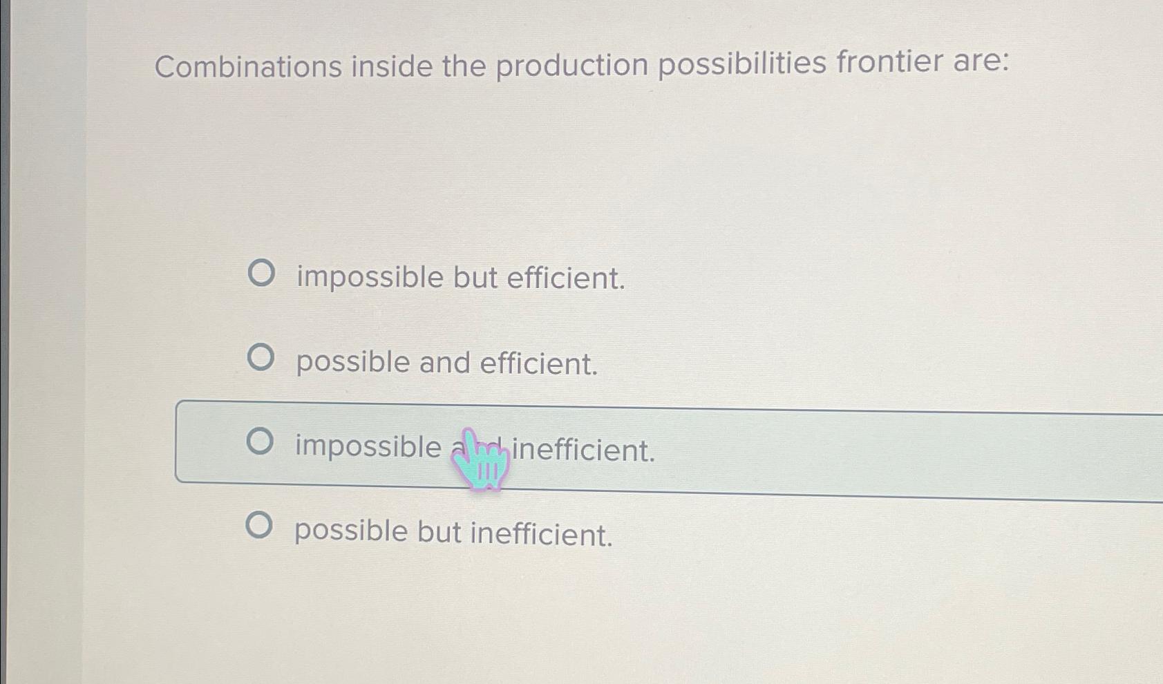This screenshot has width=1163, height=684.
Task: Click the circle next to 'possible but inefficient'
Action: [260, 527]
